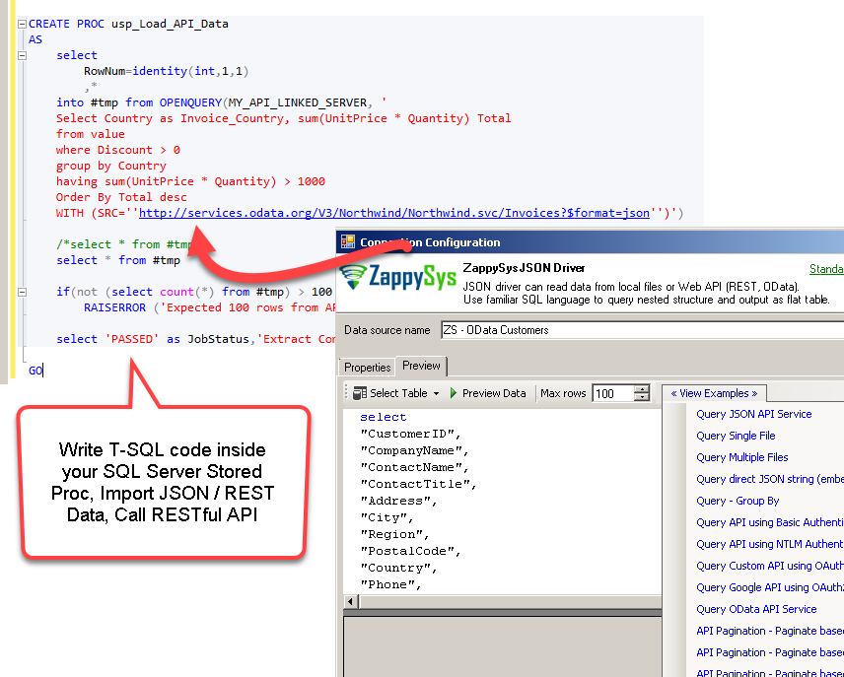
Task: Open the Query Single File example
Action: (736, 436)
